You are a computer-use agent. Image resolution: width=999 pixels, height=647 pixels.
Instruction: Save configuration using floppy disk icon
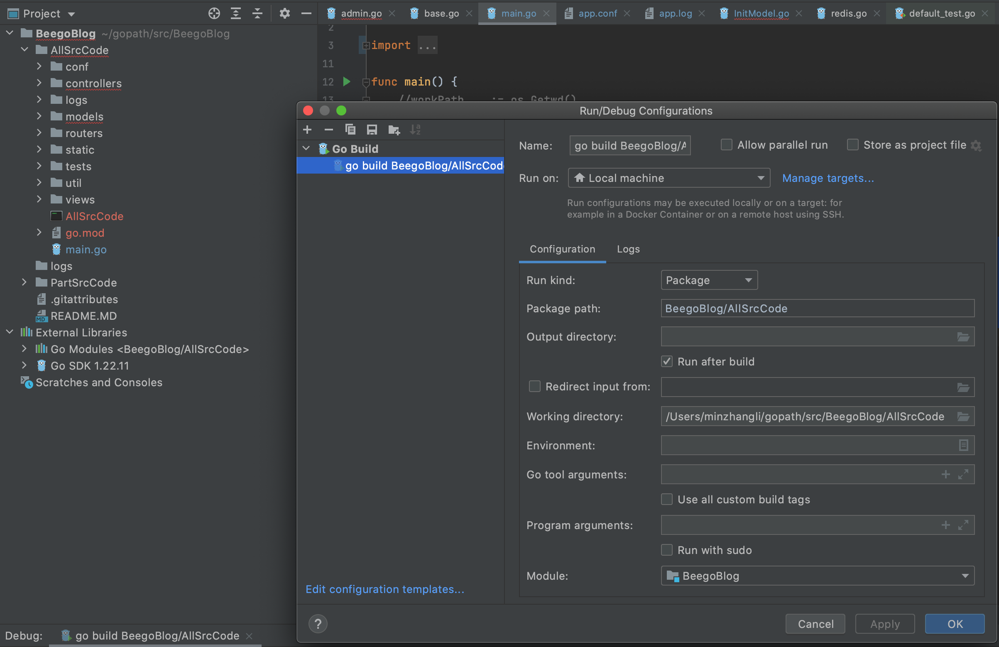point(372,130)
